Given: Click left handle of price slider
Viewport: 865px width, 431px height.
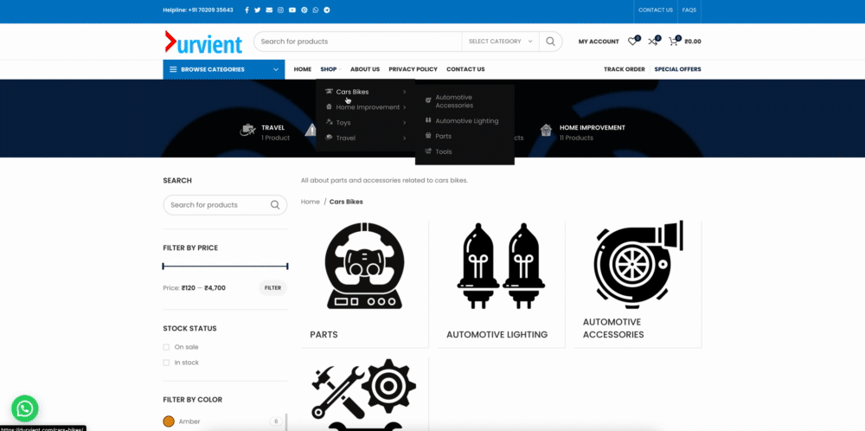Looking at the screenshot, I should pos(163,266).
